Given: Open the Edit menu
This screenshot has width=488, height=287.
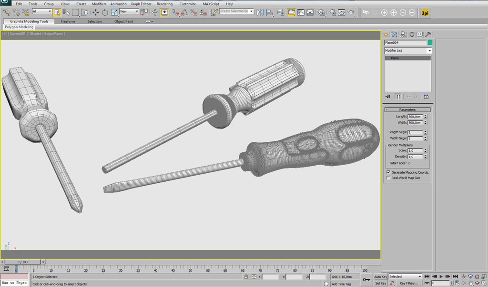Looking at the screenshot, I should click(x=19, y=4).
